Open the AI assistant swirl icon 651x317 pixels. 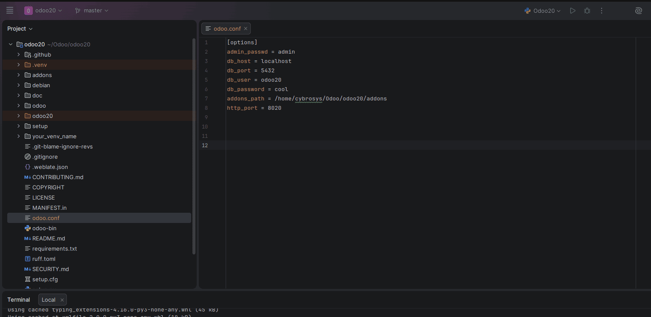[638, 11]
